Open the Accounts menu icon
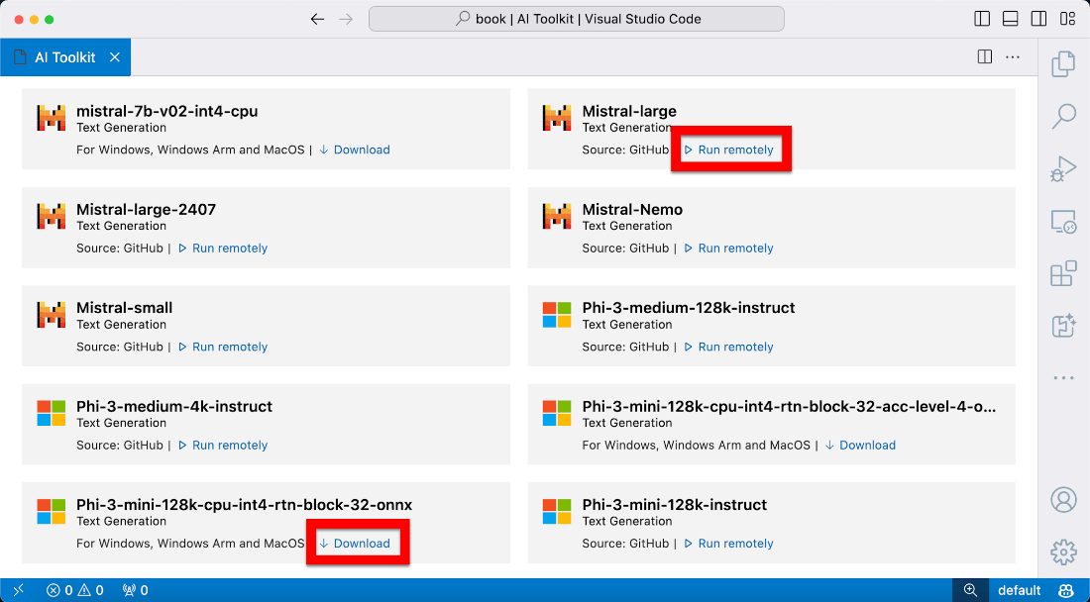 (1063, 500)
